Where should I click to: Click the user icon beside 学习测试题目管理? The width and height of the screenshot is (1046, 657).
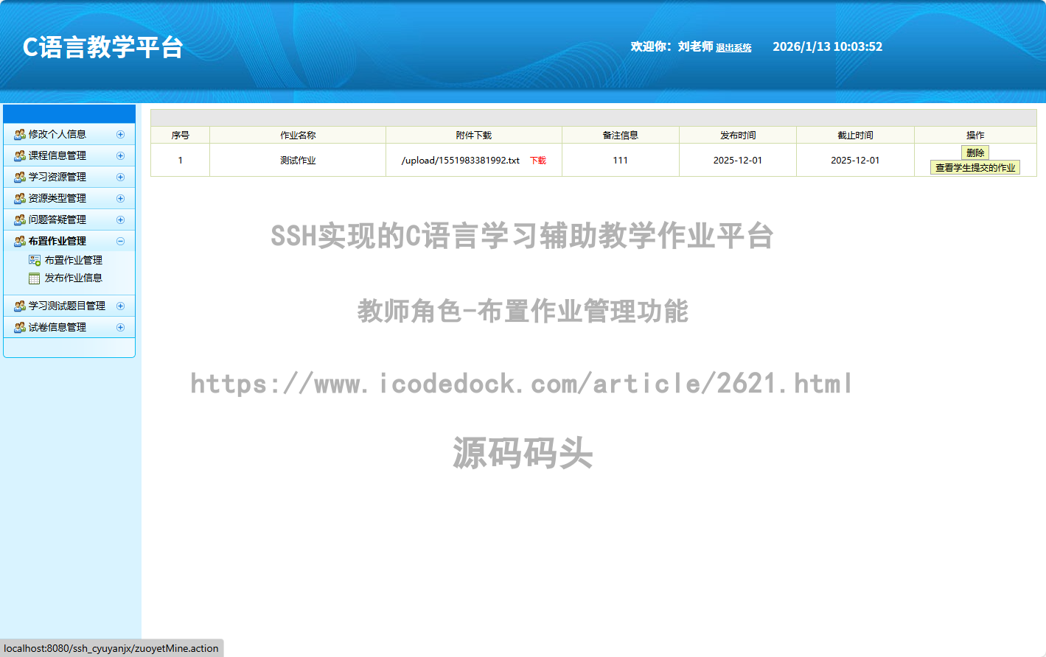pos(20,306)
